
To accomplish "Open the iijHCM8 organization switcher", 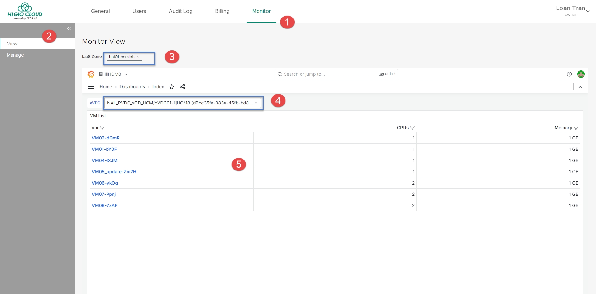I will [113, 74].
